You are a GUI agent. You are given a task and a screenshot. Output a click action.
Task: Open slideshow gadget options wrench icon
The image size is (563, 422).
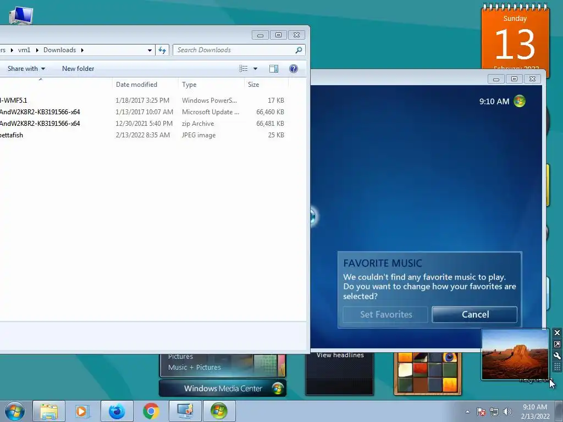coord(557,356)
